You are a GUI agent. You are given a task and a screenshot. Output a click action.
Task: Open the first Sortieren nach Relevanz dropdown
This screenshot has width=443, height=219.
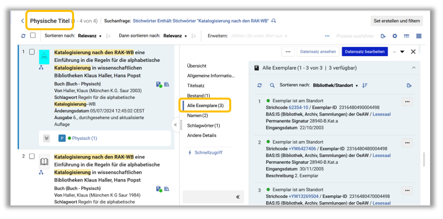[89, 36]
